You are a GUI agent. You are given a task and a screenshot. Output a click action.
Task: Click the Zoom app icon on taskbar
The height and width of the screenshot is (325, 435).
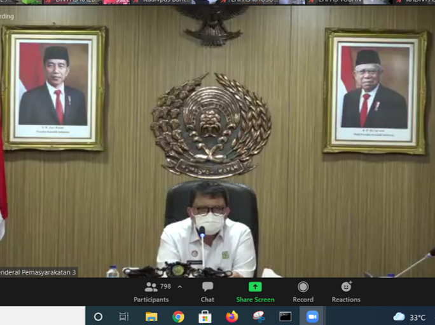[312, 317]
